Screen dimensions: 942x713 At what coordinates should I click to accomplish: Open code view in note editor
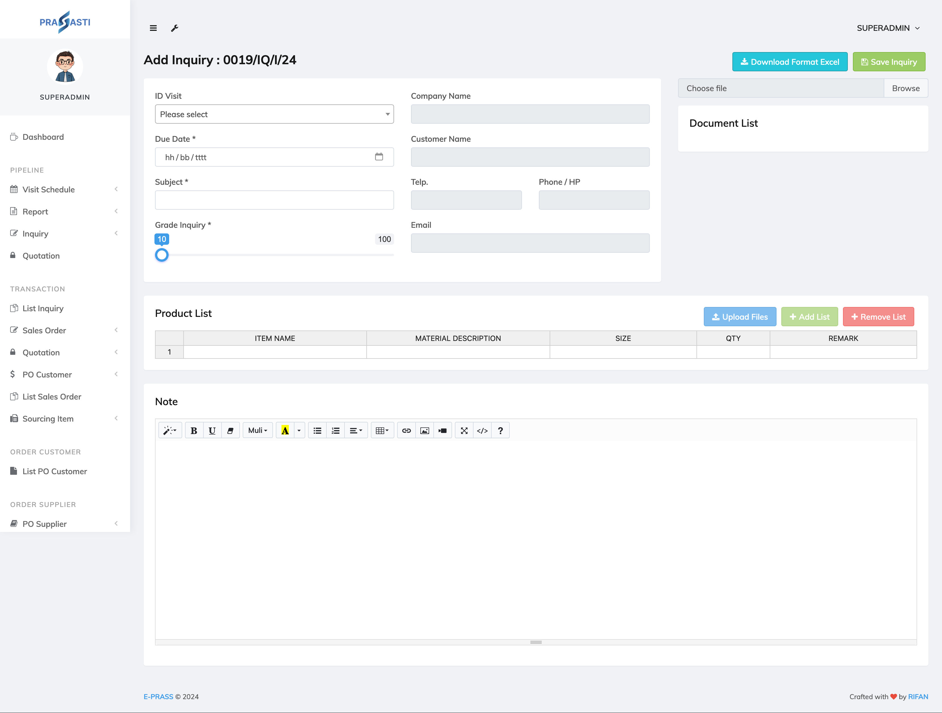(482, 431)
